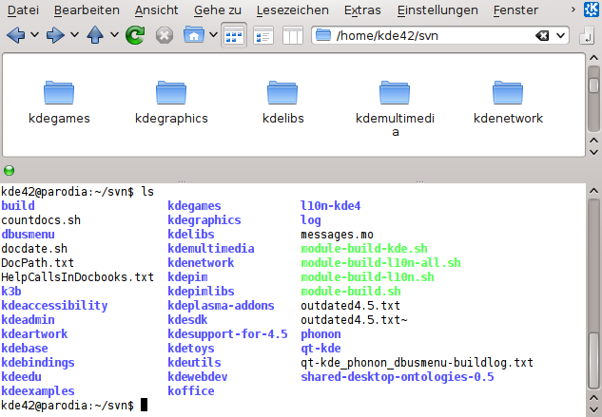Open the Lesezeichen menu
Screen dimensions: 602x417
[x=294, y=10]
